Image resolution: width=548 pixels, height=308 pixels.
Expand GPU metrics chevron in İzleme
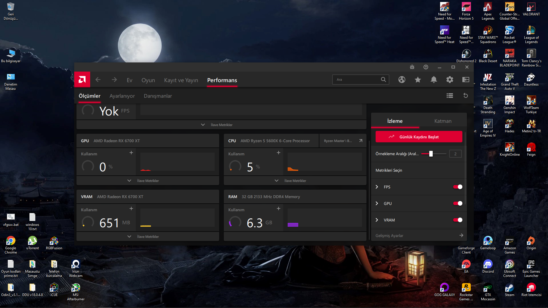[377, 203]
